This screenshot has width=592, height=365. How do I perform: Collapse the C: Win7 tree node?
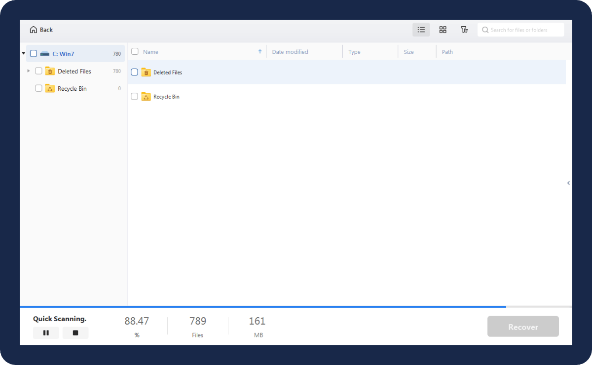[24, 53]
